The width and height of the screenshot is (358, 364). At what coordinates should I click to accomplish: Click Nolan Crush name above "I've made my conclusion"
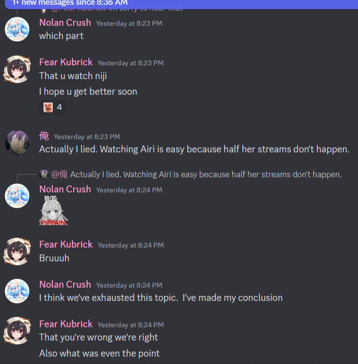[x=65, y=285]
